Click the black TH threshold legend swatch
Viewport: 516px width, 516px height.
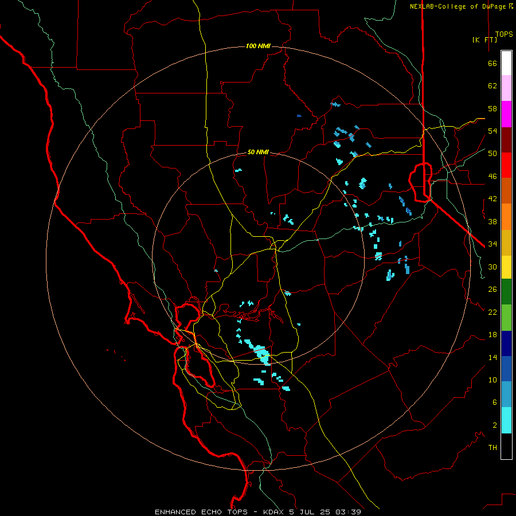[506, 446]
